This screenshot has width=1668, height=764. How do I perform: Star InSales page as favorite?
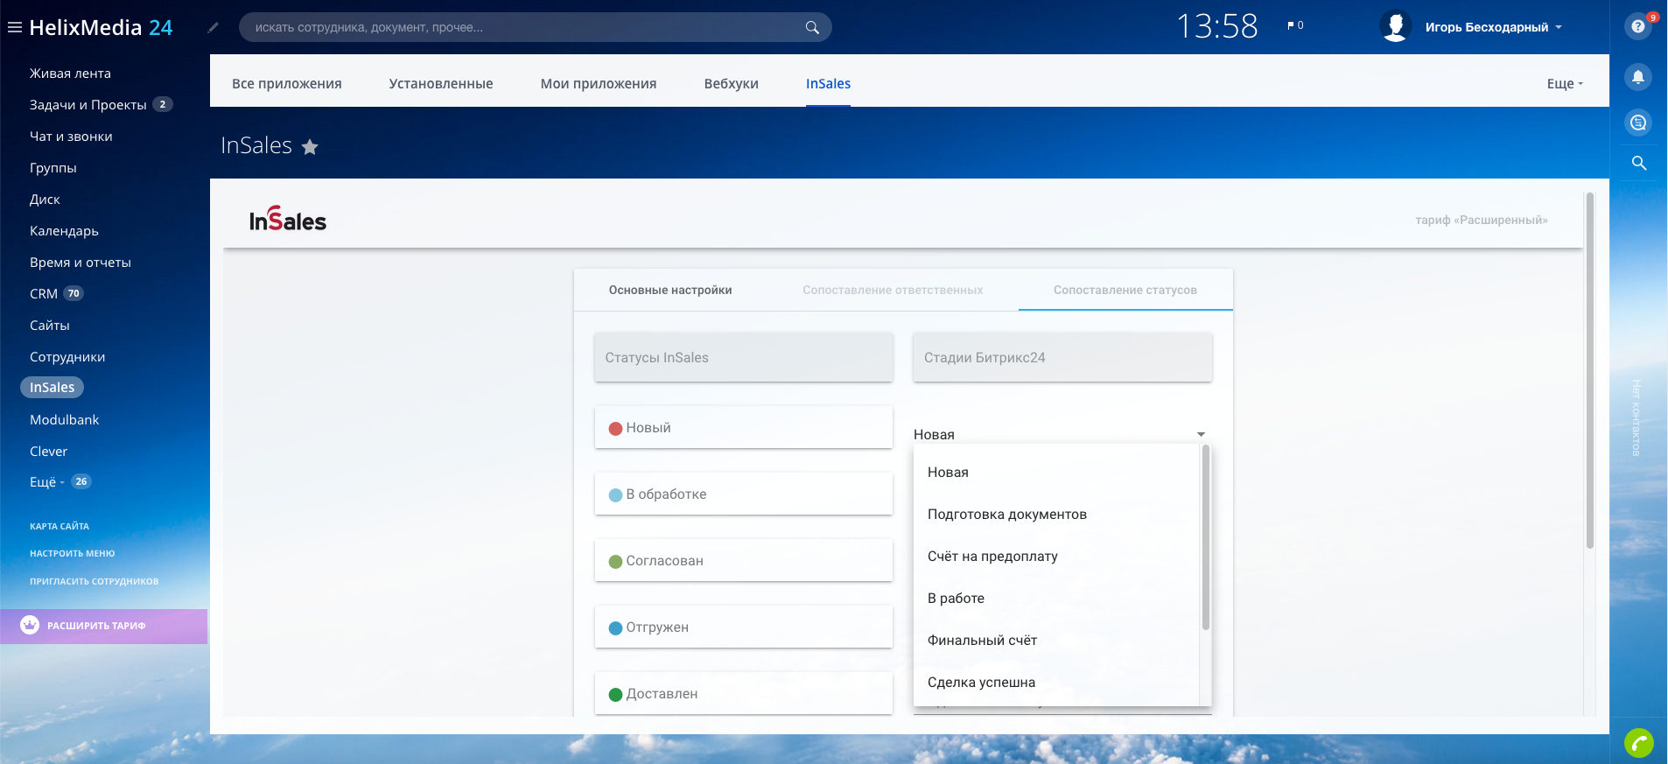pos(310,147)
